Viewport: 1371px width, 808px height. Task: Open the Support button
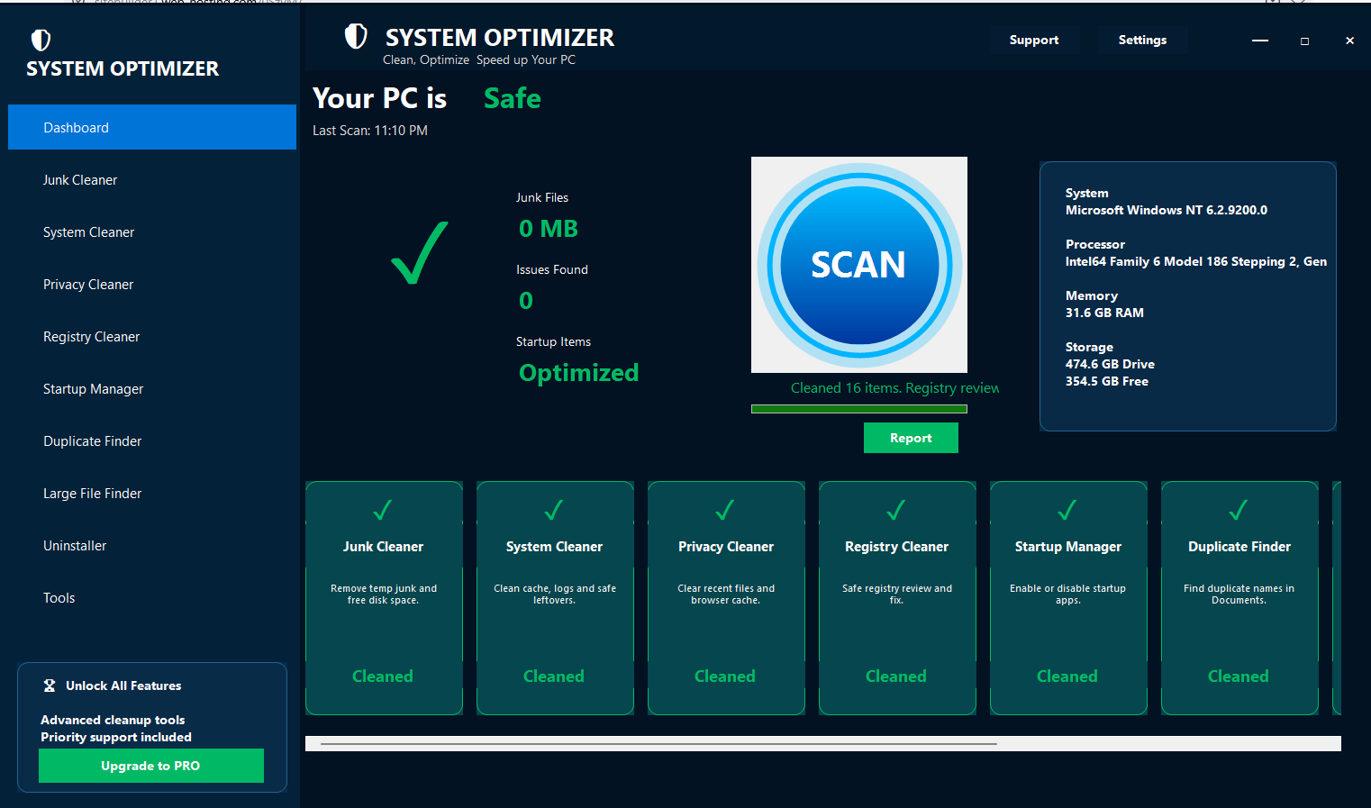click(1034, 40)
